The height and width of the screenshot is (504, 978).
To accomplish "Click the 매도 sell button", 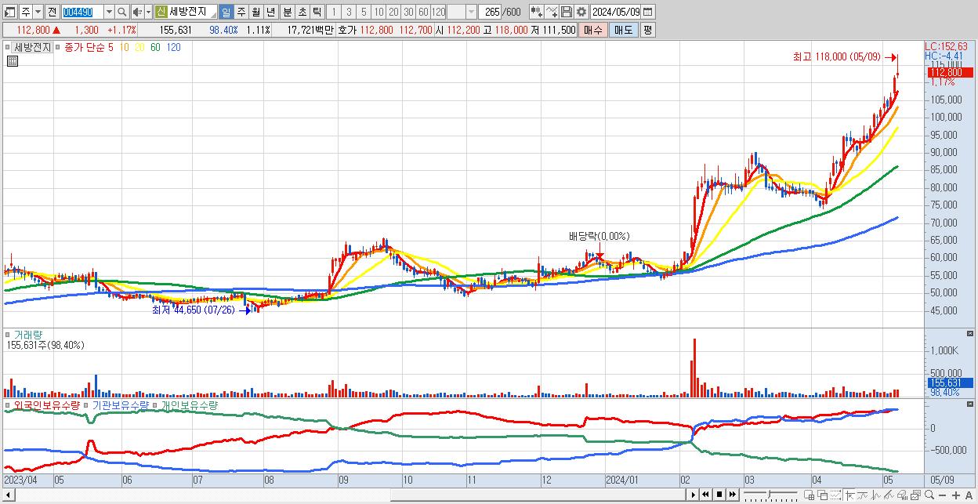I will (624, 30).
